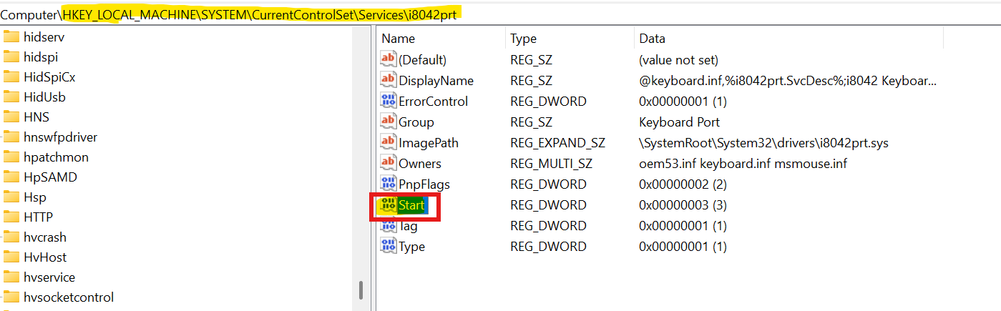Click the 0x00000003 (3) data cell
The height and width of the screenshot is (311, 1001).
tap(683, 205)
